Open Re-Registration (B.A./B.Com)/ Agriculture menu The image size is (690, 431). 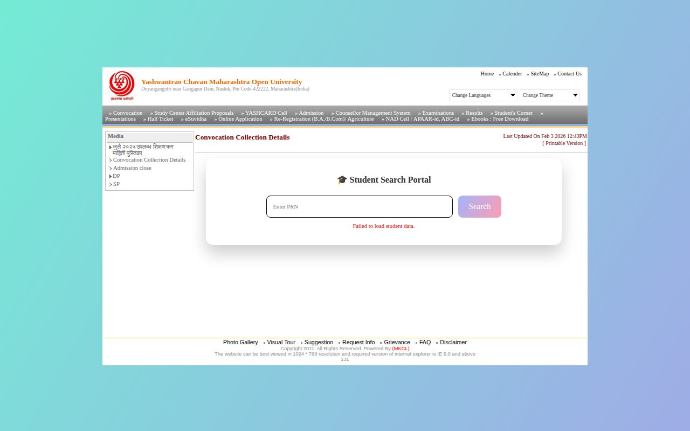pyautogui.click(x=324, y=119)
